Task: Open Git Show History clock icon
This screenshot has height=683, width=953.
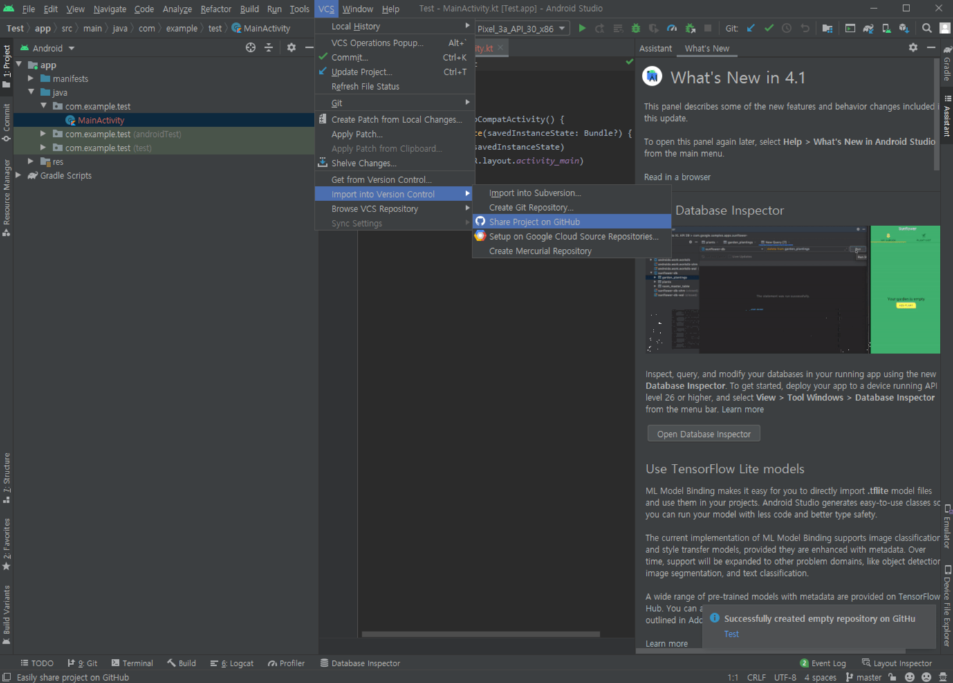Action: click(787, 28)
